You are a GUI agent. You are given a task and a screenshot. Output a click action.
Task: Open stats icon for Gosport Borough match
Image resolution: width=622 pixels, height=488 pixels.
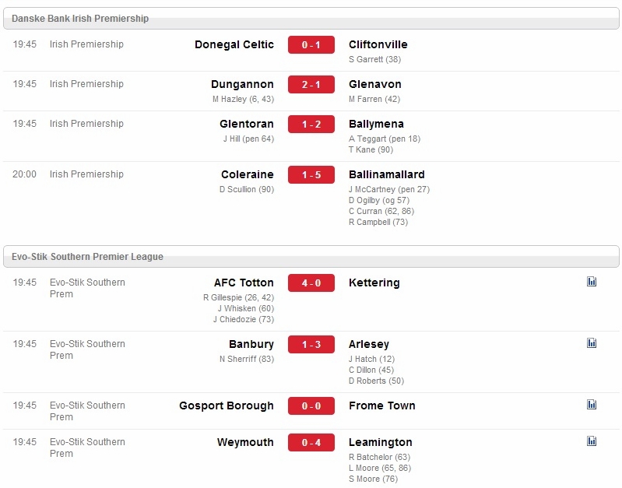[592, 404]
